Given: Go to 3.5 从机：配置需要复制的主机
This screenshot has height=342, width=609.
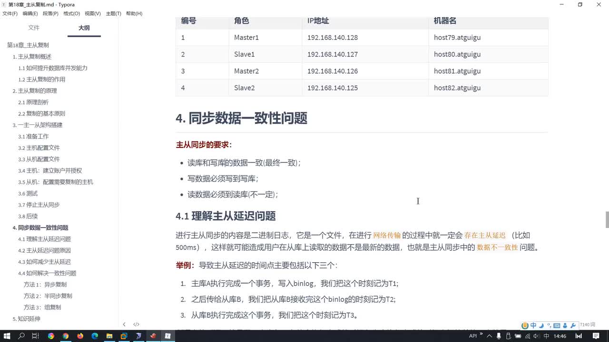Looking at the screenshot, I should [x=56, y=182].
